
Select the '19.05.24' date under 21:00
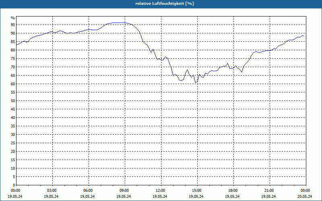pos(268,196)
